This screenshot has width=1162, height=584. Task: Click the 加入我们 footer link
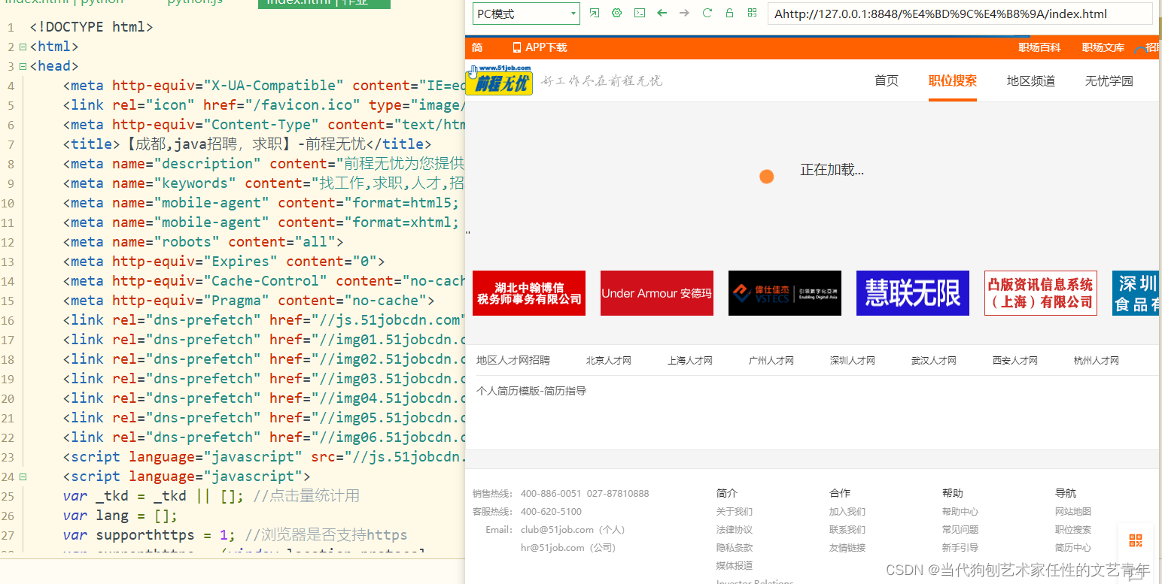pos(847,512)
